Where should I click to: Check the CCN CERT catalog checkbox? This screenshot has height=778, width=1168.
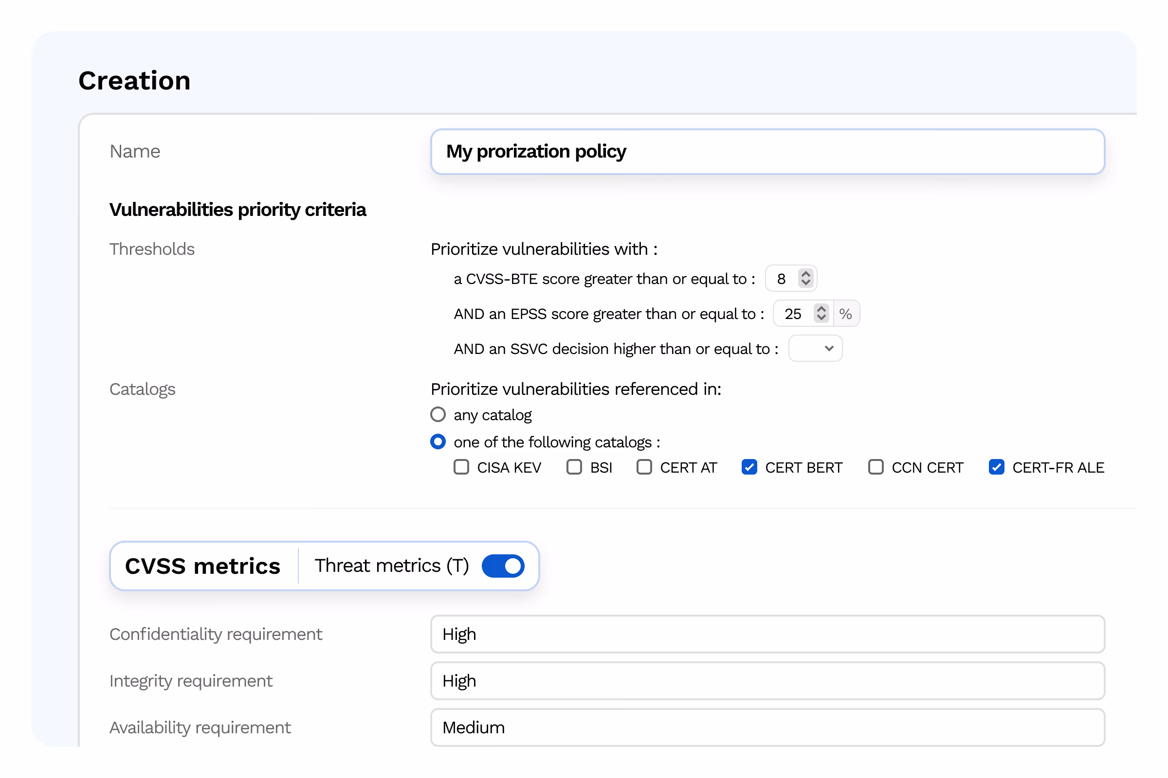coord(876,467)
